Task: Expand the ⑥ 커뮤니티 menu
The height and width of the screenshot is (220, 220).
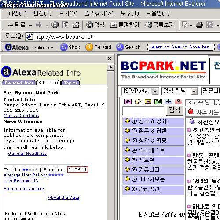Action: point(154,169)
